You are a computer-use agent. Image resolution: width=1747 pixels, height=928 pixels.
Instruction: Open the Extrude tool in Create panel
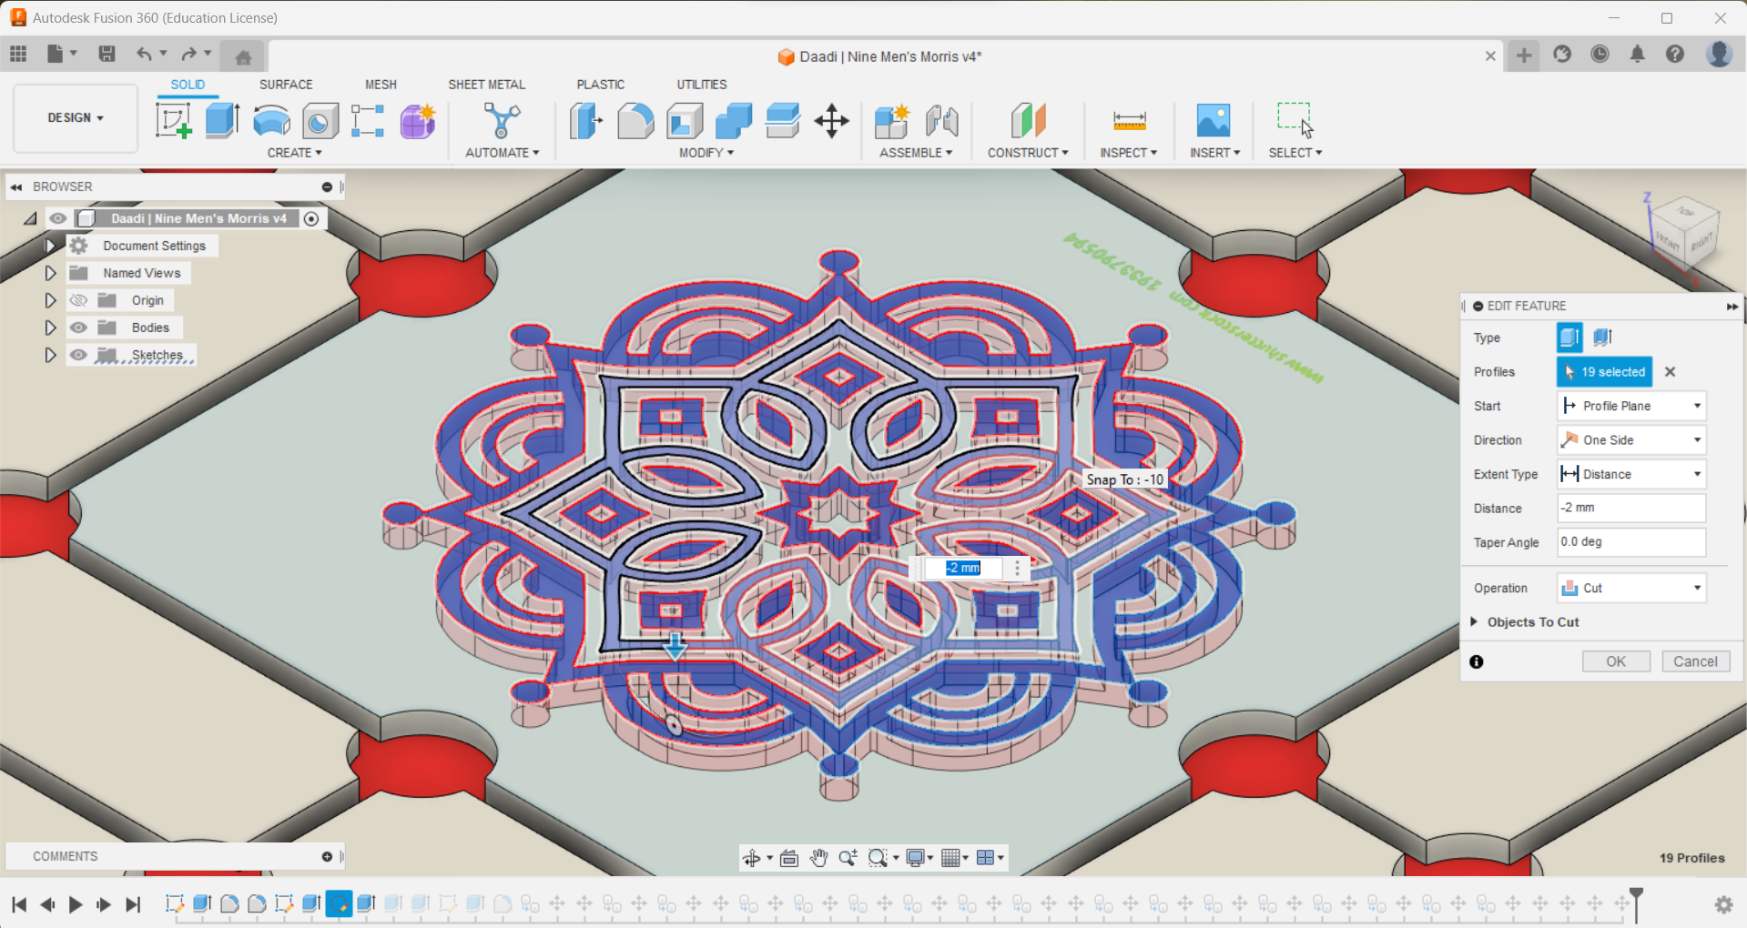[222, 121]
